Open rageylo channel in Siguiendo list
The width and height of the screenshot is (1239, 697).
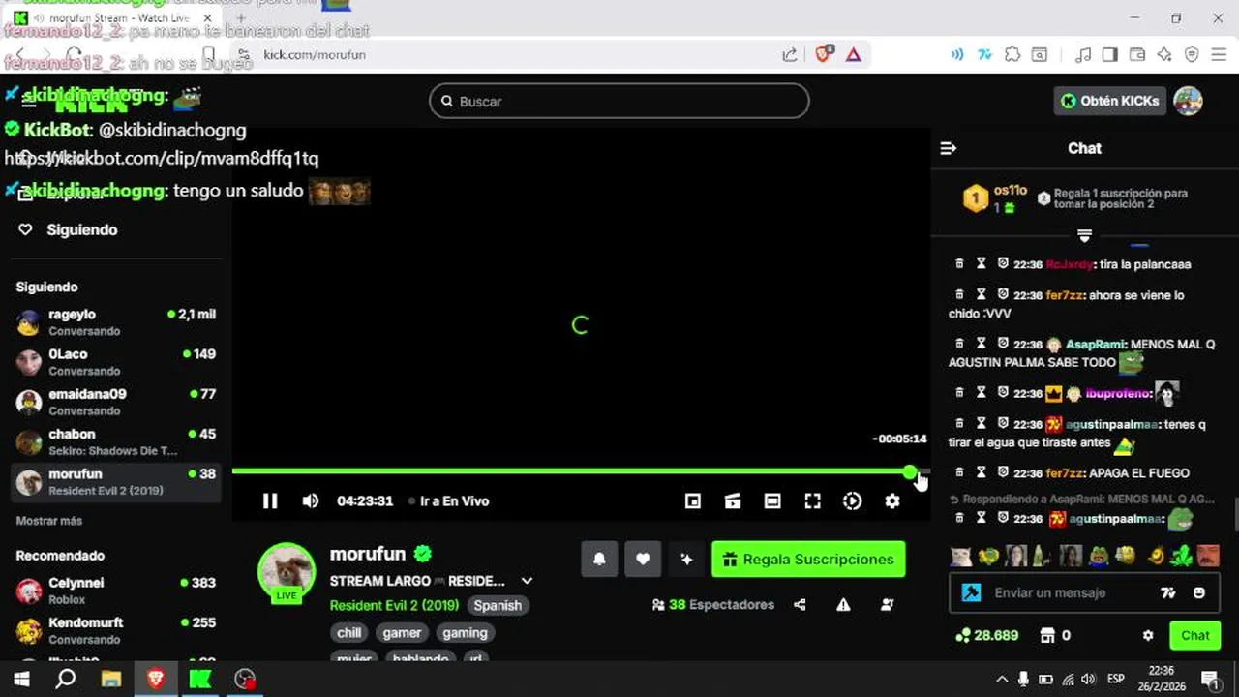[116, 322]
